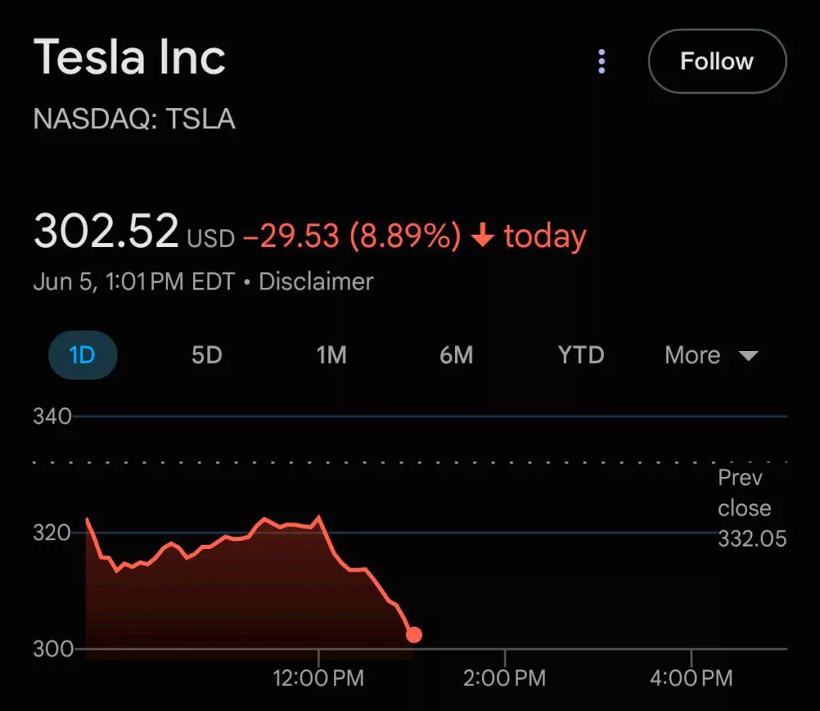Show the YTD performance chart
This screenshot has width=820, height=711.
(580, 355)
